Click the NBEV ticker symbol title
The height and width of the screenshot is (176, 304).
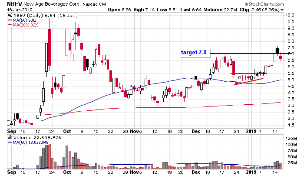[15, 3]
